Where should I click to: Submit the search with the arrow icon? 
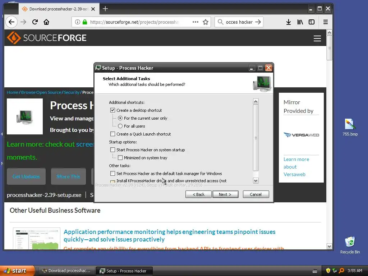click(258, 22)
